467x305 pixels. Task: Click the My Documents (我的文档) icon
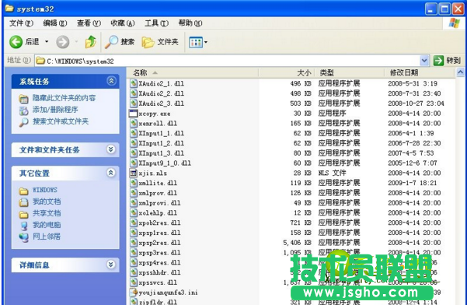tap(23, 202)
